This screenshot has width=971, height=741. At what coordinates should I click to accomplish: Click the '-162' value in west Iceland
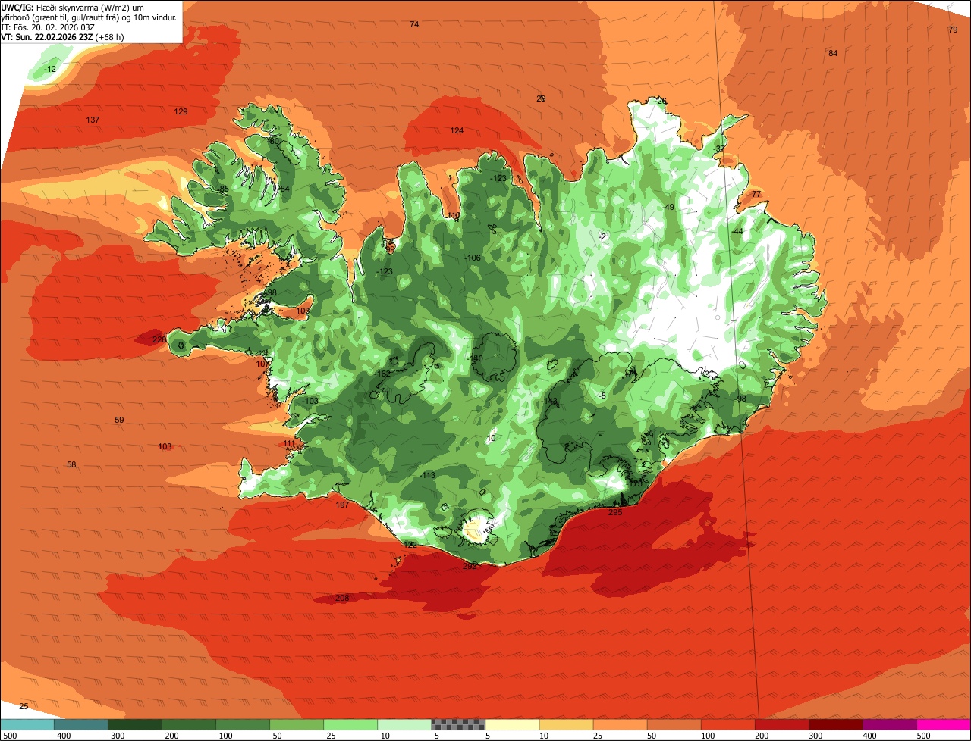[382, 374]
